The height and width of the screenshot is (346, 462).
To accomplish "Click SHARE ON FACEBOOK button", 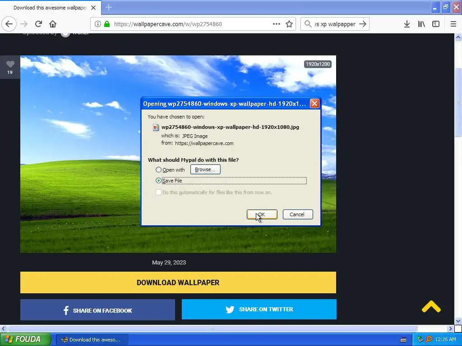I will click(97, 310).
